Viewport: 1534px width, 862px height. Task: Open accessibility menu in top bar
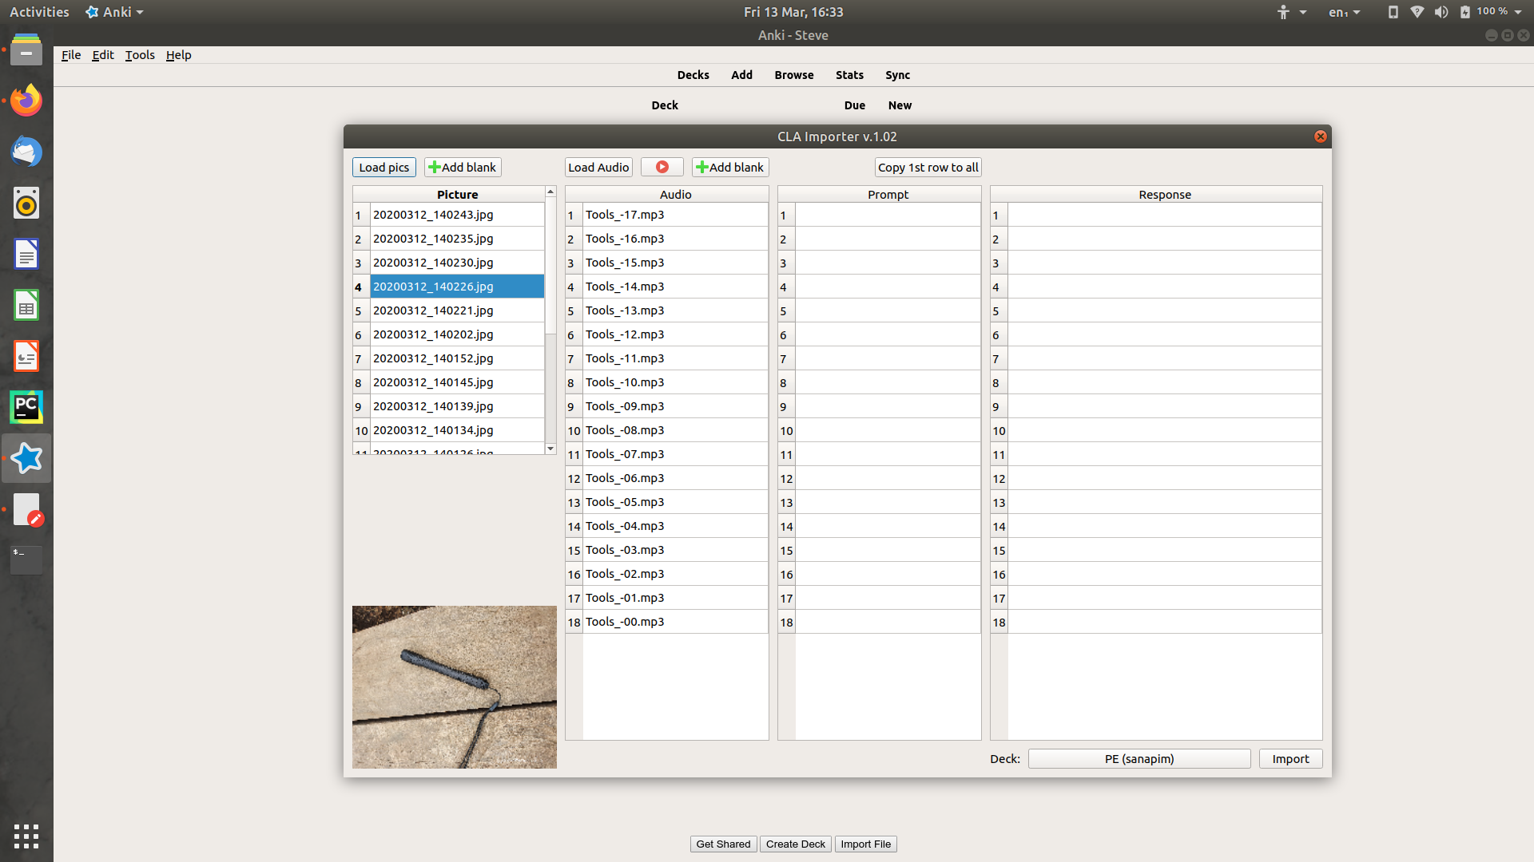pyautogui.click(x=1290, y=12)
